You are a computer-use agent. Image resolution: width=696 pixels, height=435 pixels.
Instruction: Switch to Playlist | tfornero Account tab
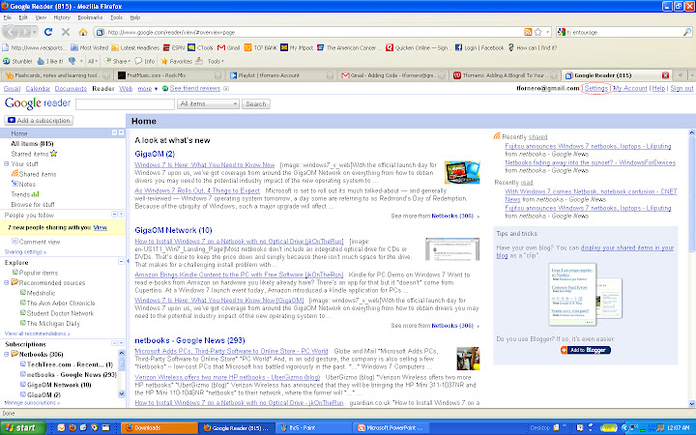coord(281,75)
